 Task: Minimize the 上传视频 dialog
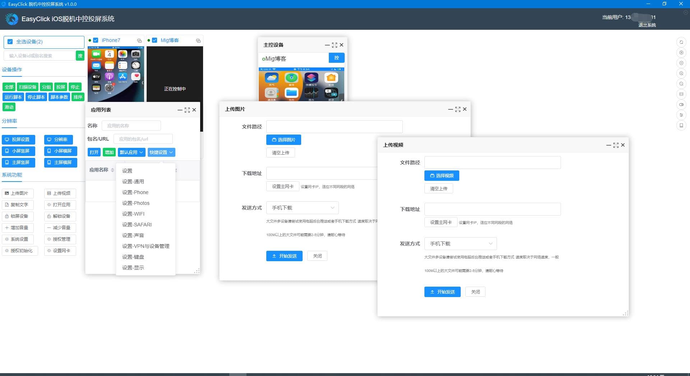609,145
